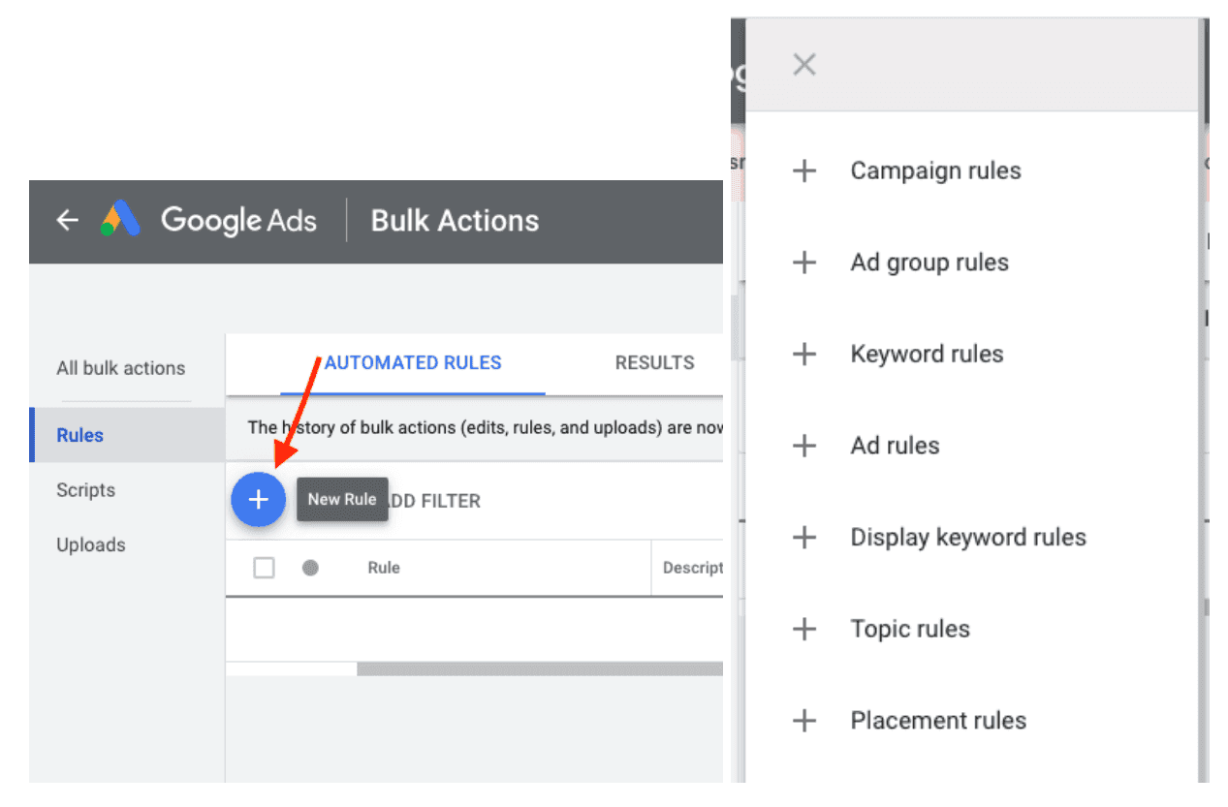Image resolution: width=1228 pixels, height=807 pixels.
Task: Select the Display keyword rules plus icon
Action: coord(805,537)
